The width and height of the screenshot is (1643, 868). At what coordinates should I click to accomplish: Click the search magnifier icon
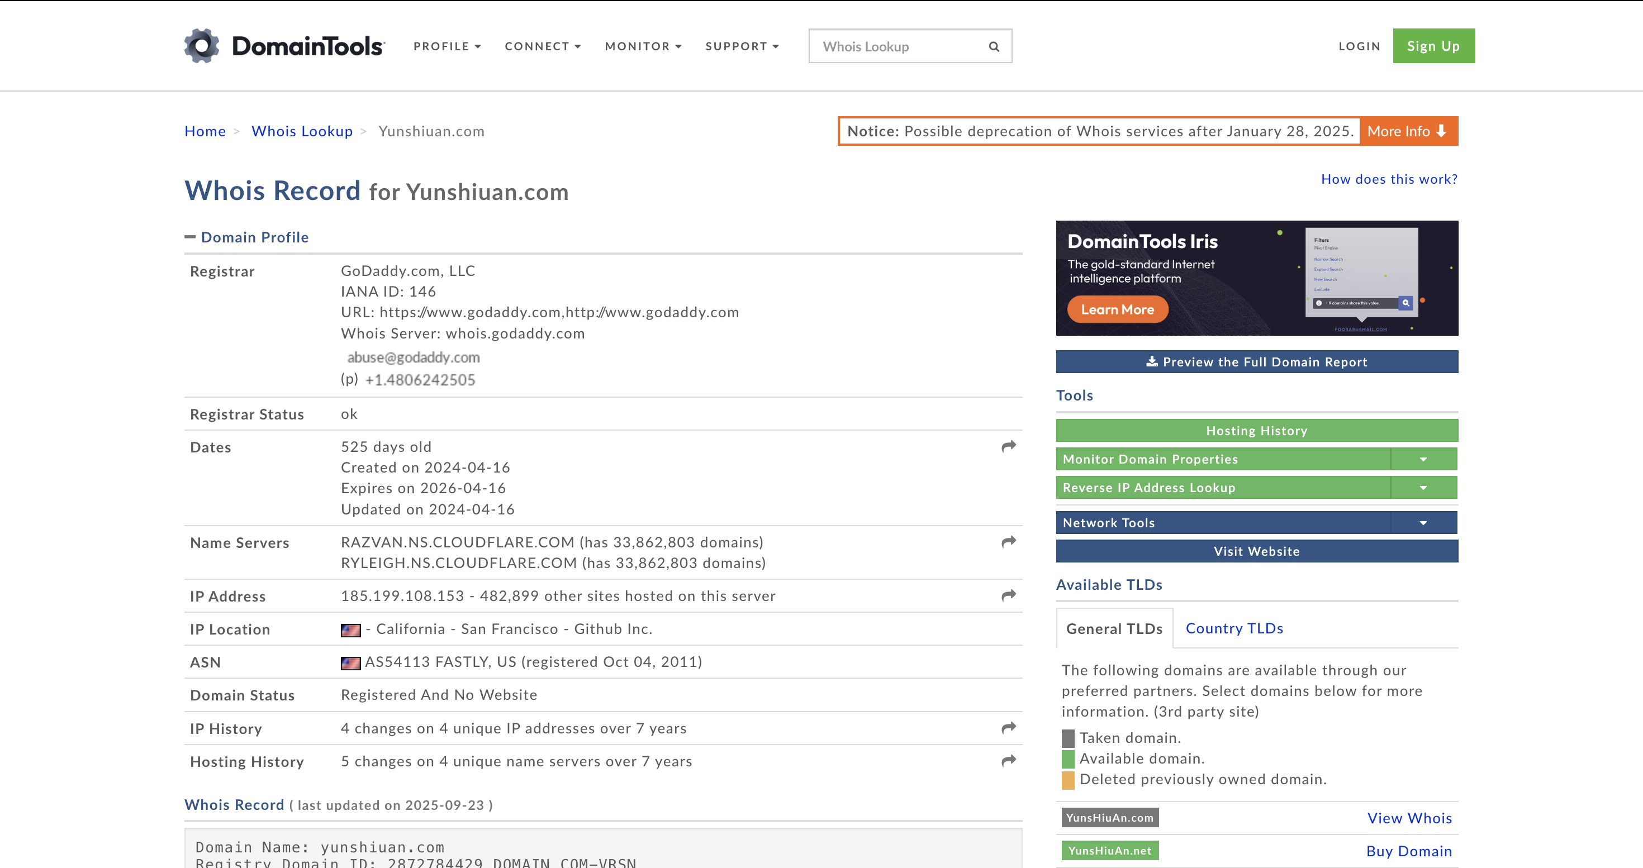(x=993, y=46)
